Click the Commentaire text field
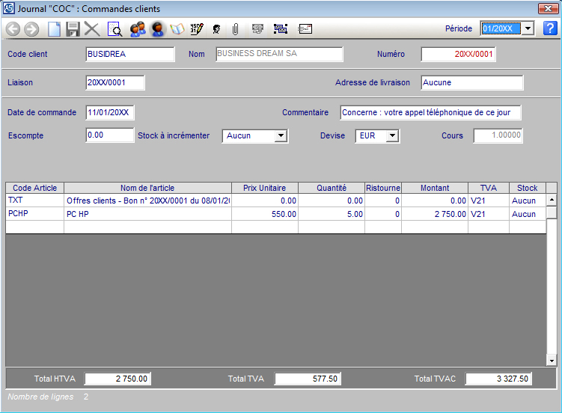The width and height of the screenshot is (562, 413). pyautogui.click(x=430, y=112)
